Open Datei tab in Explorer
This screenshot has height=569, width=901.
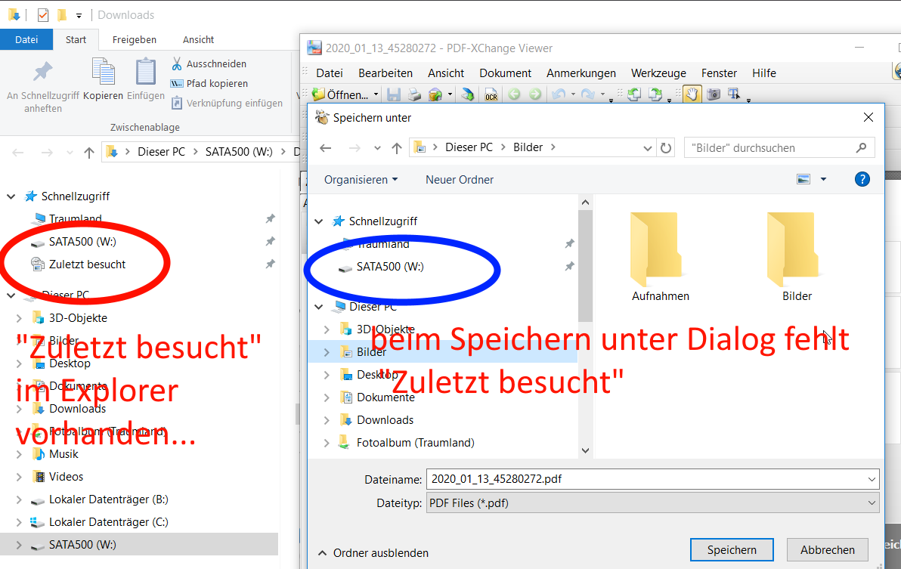pos(26,39)
